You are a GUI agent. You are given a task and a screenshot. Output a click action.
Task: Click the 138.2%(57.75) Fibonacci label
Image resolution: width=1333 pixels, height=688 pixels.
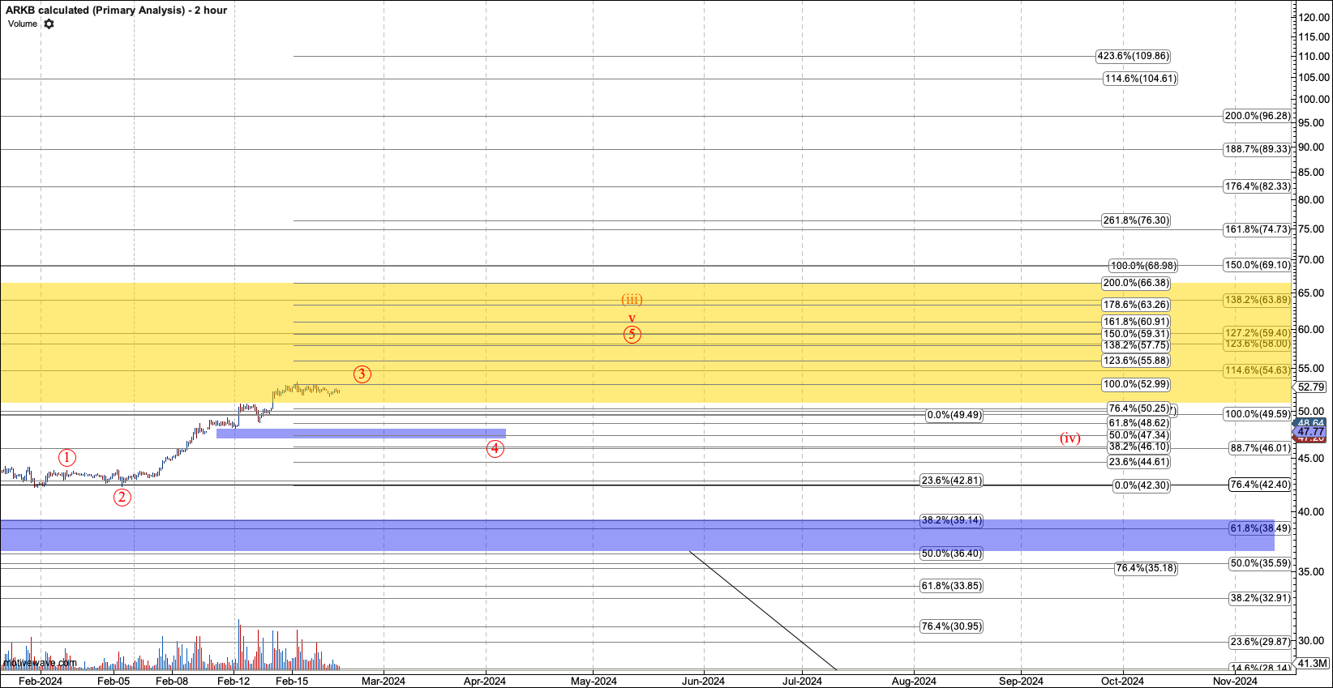pyautogui.click(x=1136, y=346)
